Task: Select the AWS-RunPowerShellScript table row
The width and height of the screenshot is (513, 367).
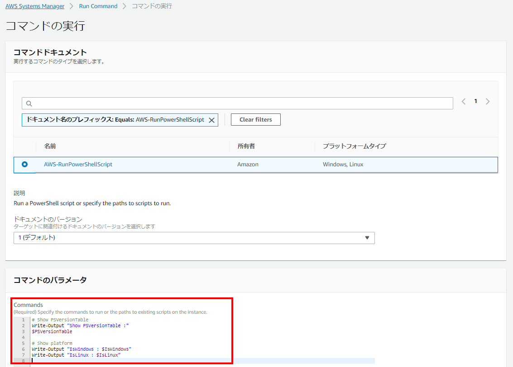Action: (272, 164)
